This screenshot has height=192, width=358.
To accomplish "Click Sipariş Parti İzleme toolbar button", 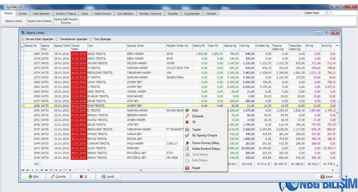I will pos(40,21).
